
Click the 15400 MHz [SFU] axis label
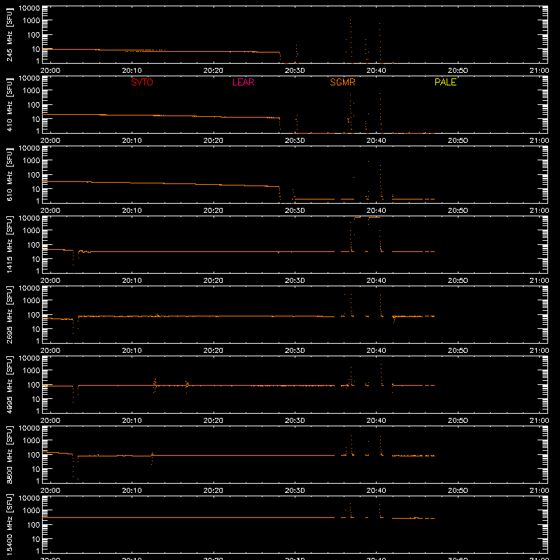click(x=10, y=524)
